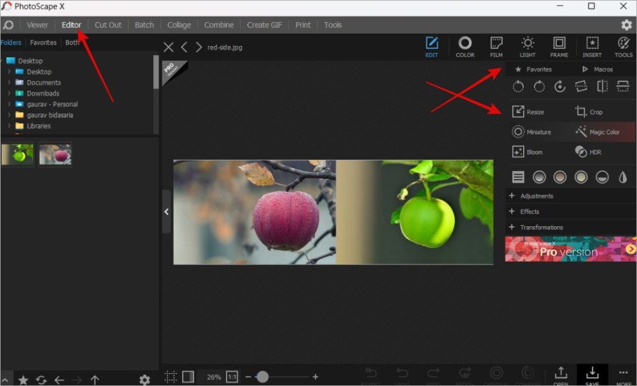Go up one folder level
The image size is (637, 386).
(95, 380)
